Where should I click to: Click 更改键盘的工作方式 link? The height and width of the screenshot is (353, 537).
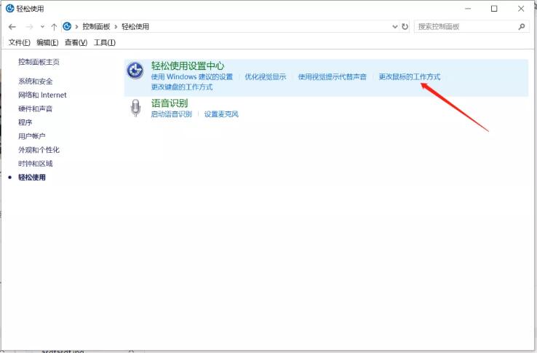pyautogui.click(x=182, y=87)
